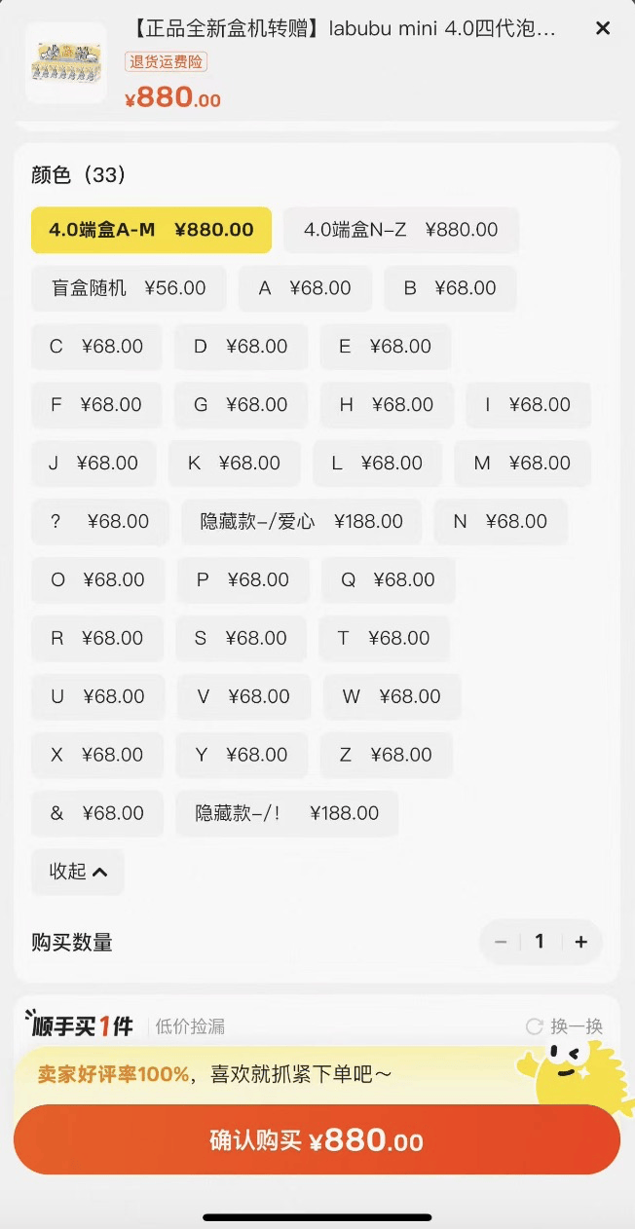Choose the & ¥68.00 variant
Viewport: 635px width, 1229px height.
point(97,813)
